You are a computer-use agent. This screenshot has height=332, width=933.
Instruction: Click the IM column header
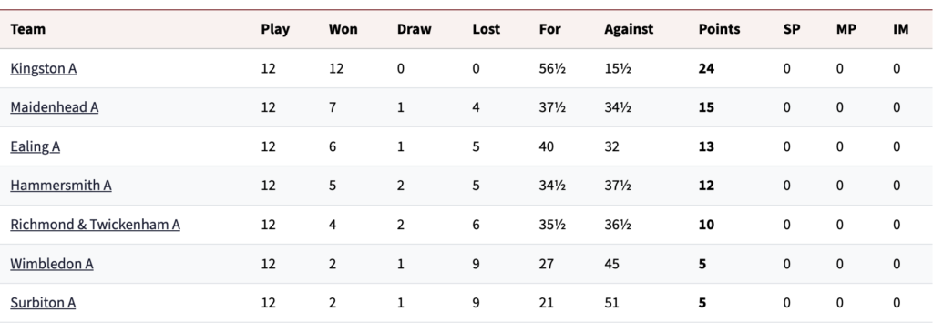coord(901,29)
